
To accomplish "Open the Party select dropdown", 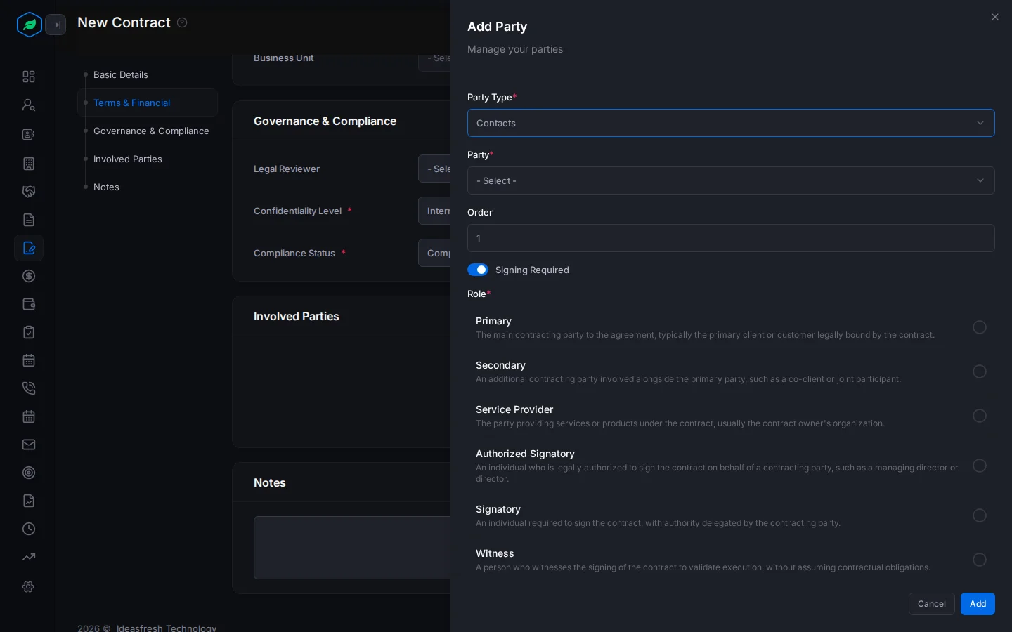I will (x=731, y=180).
